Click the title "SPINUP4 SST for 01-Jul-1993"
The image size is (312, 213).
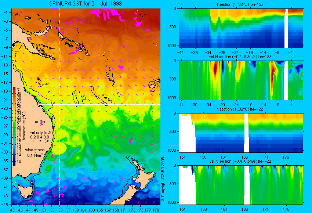click(86, 4)
